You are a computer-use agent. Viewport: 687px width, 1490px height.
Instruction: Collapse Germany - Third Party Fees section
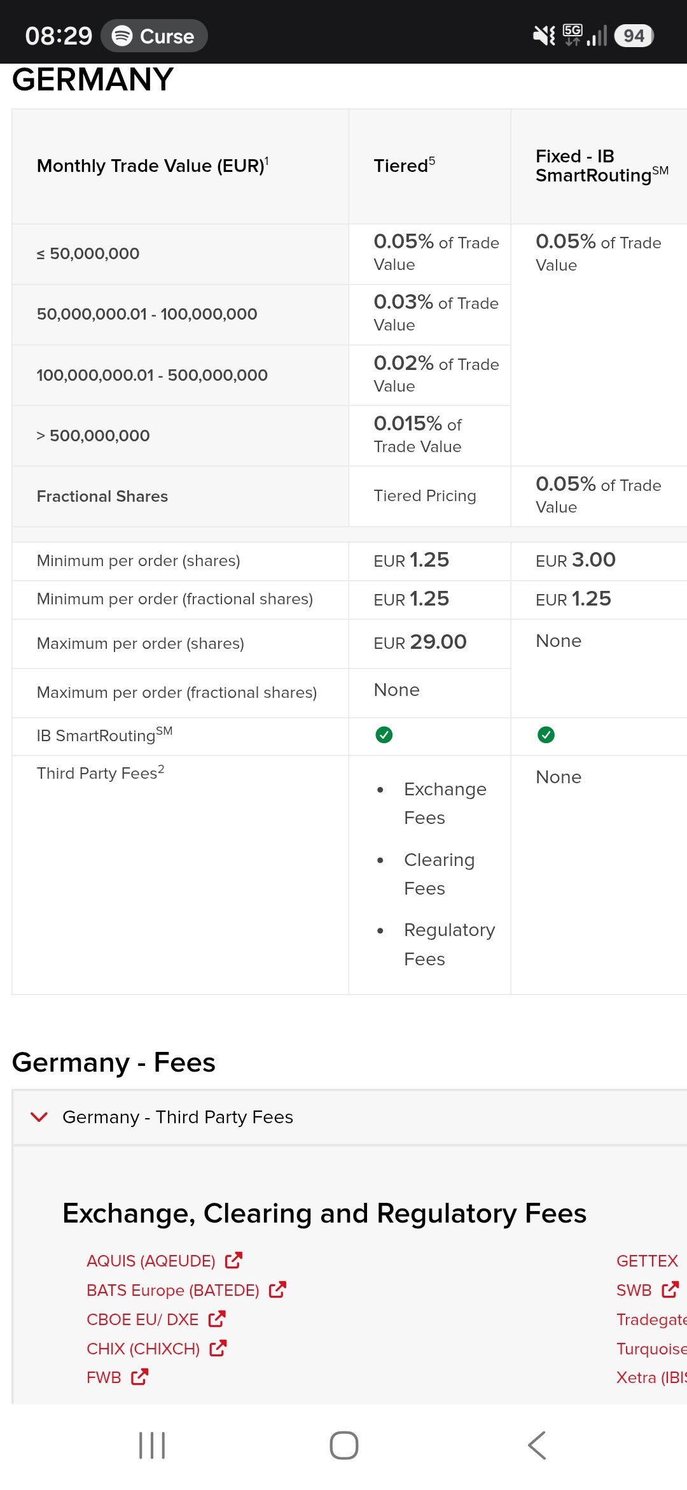[350, 1117]
